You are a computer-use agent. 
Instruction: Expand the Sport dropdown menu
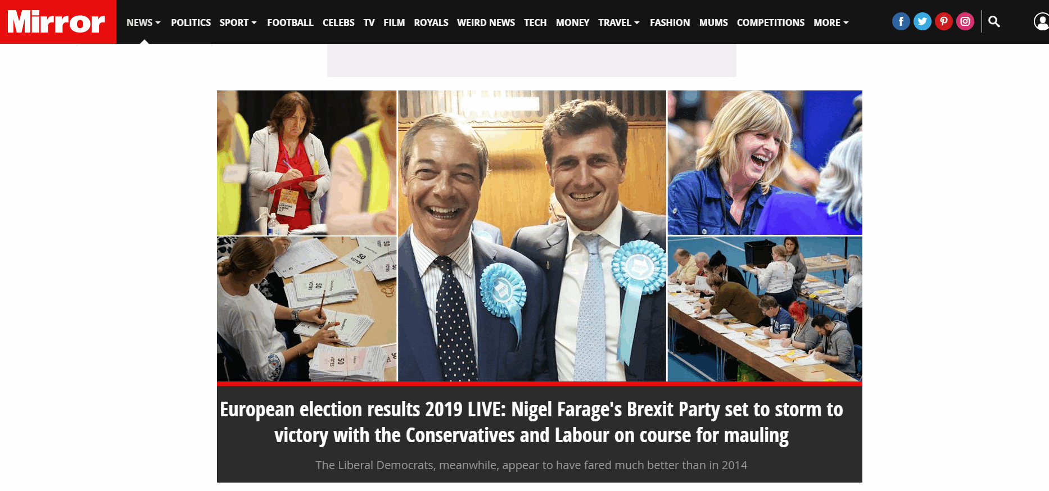(x=238, y=22)
